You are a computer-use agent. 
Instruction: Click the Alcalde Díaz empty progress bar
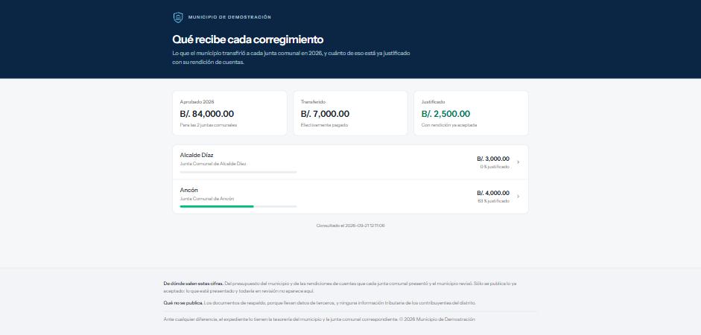[x=238, y=172]
